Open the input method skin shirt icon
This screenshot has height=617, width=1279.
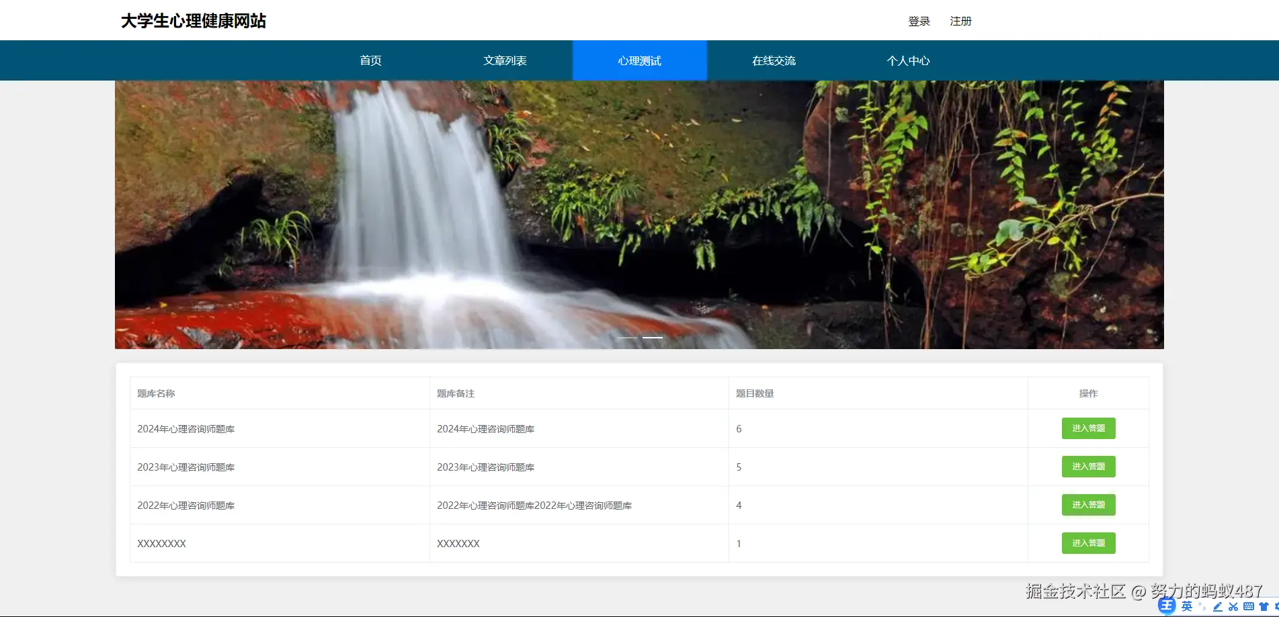(x=1264, y=607)
